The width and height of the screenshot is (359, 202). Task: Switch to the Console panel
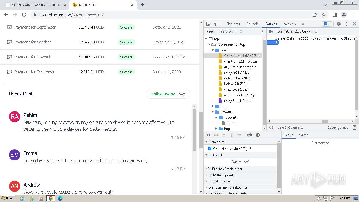tap(252, 24)
